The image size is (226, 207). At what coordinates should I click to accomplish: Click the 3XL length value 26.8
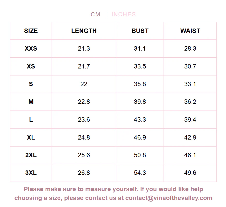(84, 173)
